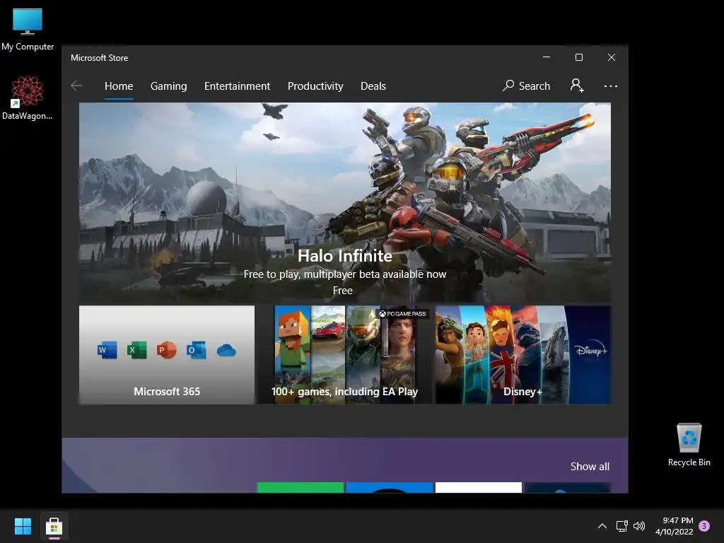Switch to the Entertainment tab

point(237,86)
